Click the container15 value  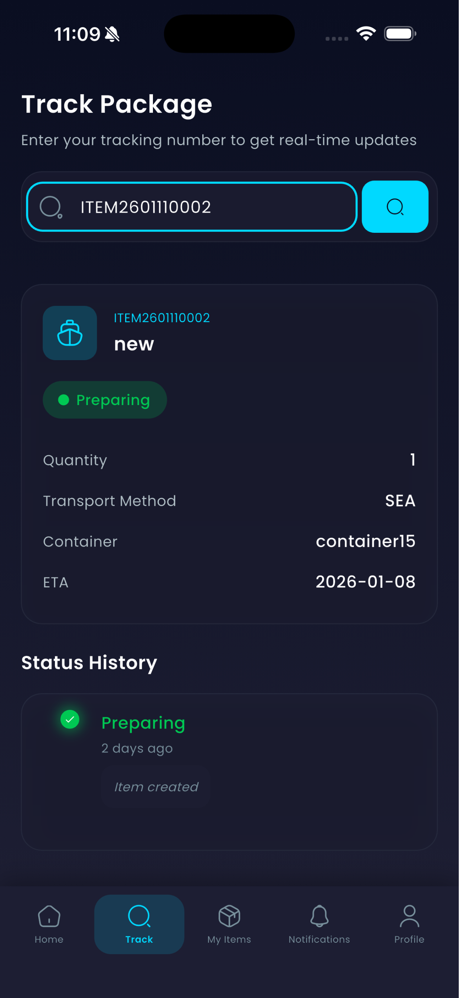click(x=365, y=541)
